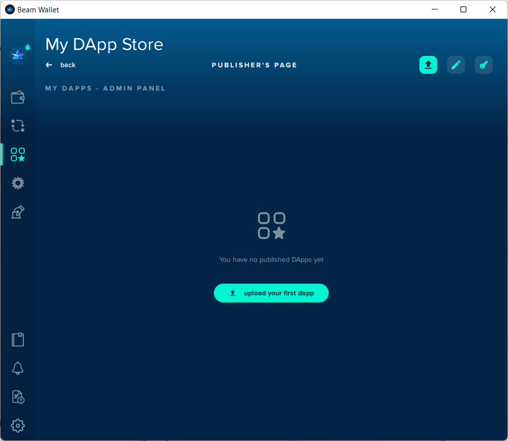This screenshot has height=441, width=508.
Task: Click the pencil edit publisher icon
Action: (x=456, y=65)
